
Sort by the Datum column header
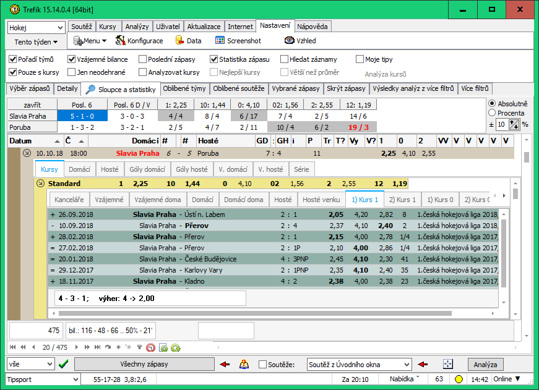[35, 141]
